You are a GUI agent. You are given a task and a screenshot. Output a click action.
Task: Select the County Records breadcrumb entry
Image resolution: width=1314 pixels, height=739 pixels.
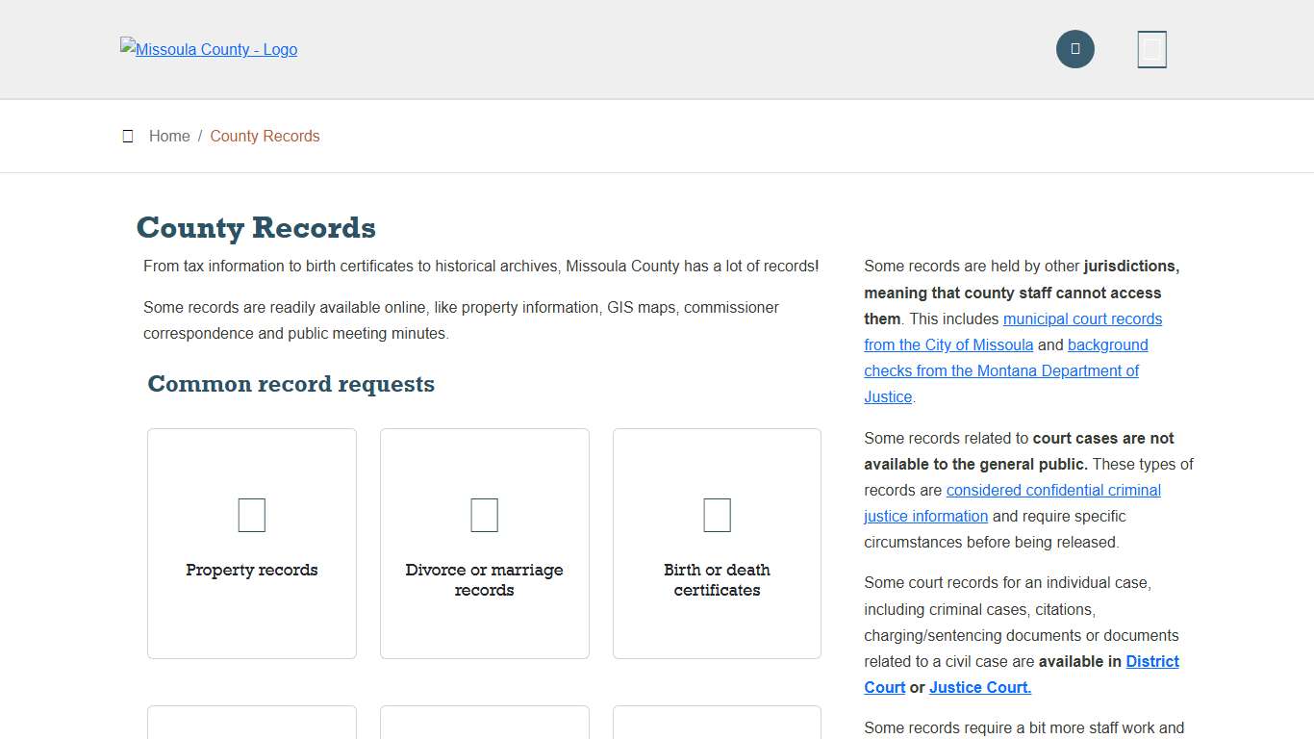(x=265, y=136)
